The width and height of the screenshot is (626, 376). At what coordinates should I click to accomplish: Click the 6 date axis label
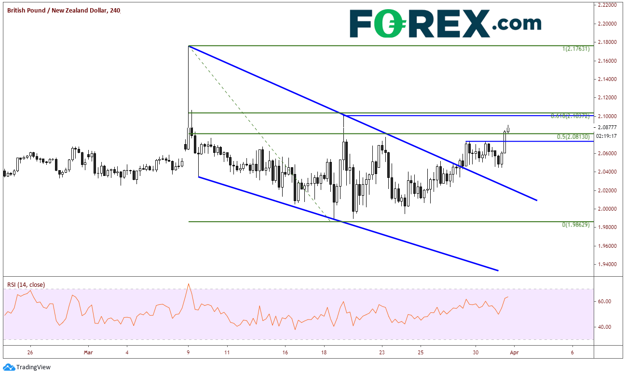coord(572,352)
